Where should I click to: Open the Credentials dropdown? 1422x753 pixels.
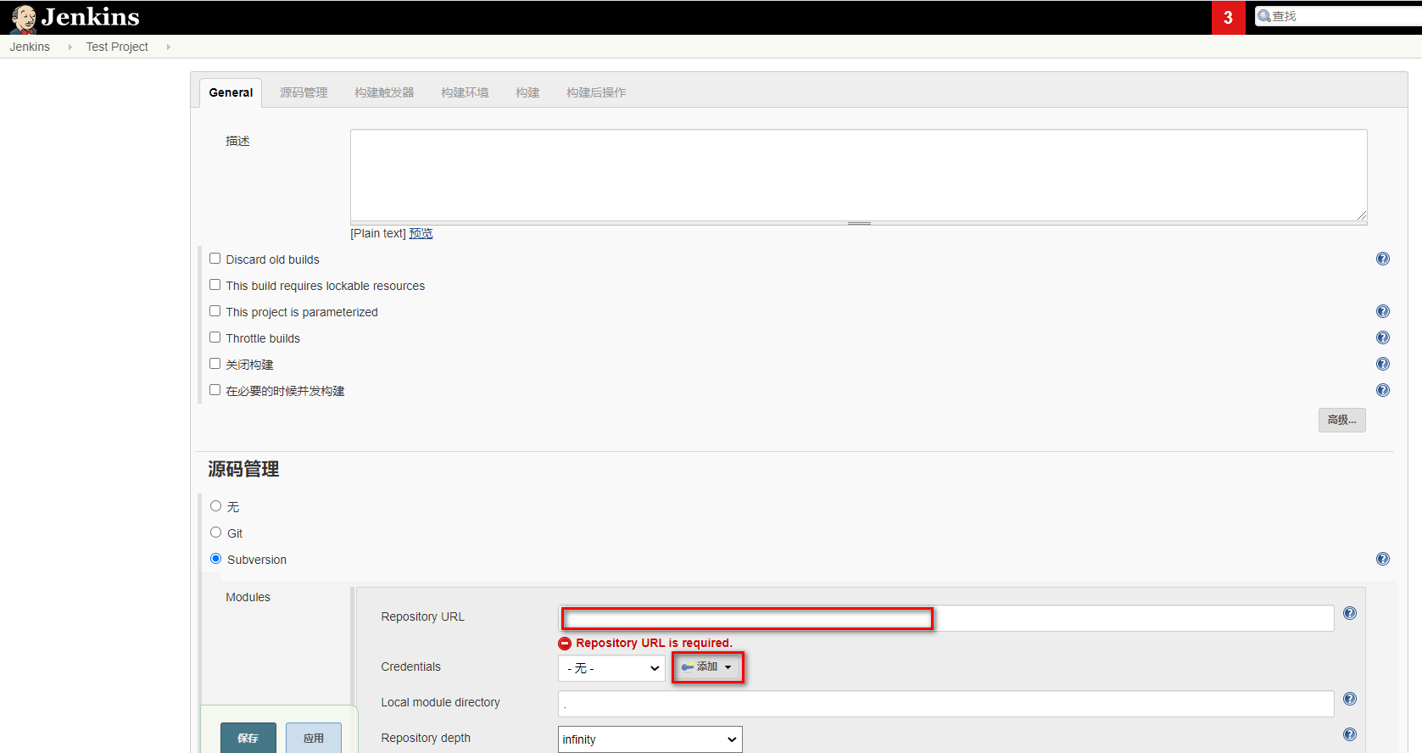[611, 668]
